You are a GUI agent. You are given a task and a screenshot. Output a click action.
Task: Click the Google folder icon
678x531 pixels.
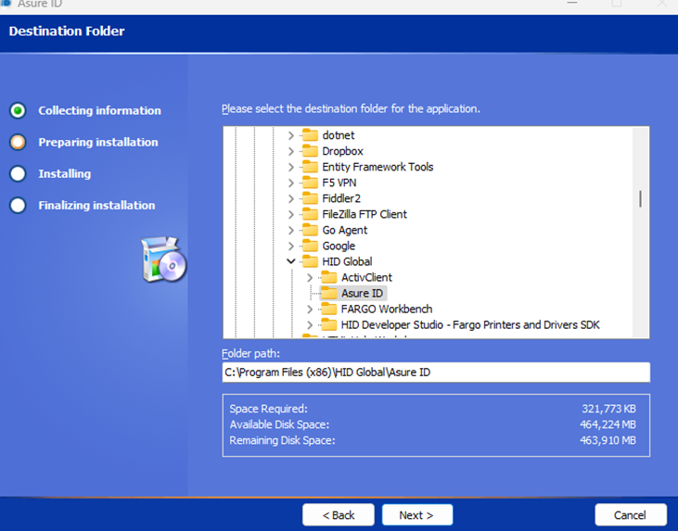pyautogui.click(x=310, y=246)
